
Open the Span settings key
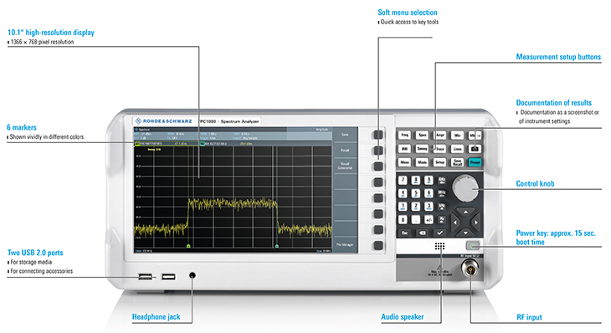422,136
